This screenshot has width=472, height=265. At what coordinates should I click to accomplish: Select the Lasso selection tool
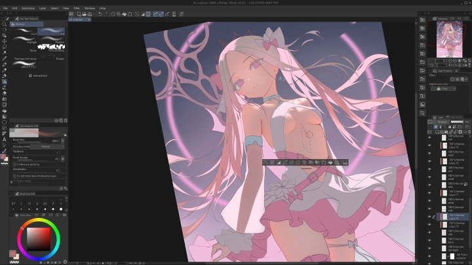pos(4,47)
